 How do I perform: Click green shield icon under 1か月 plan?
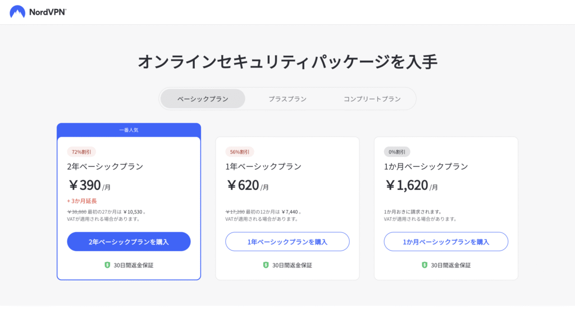425,265
